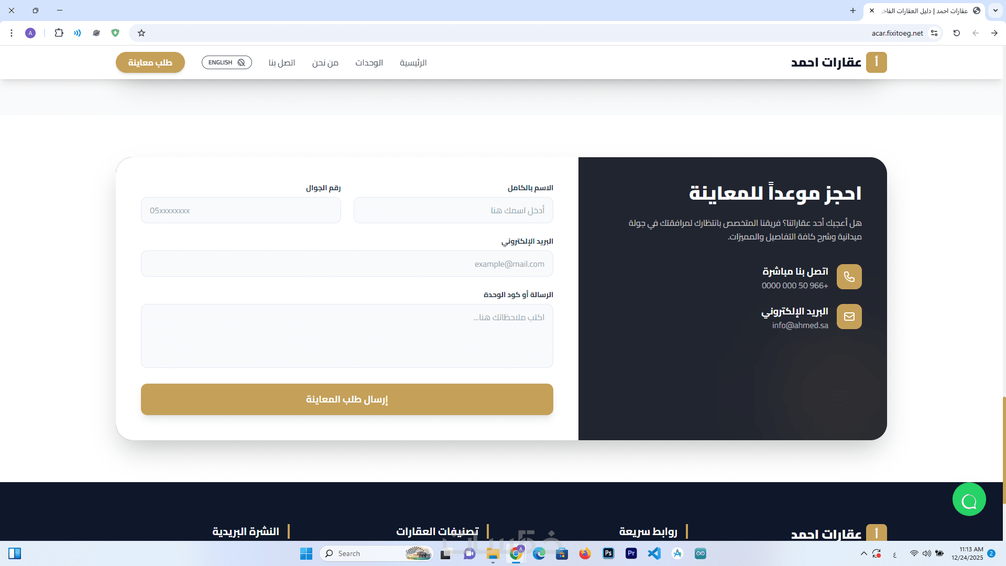
Task: Open Visual Studio Code from taskbar
Action: click(654, 553)
